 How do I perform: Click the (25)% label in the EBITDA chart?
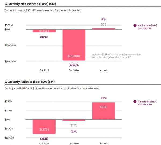click(x=44, y=139)
